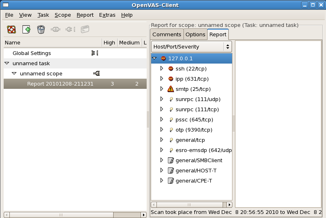Click right arrow of report tree scrollbar

click(x=229, y=205)
